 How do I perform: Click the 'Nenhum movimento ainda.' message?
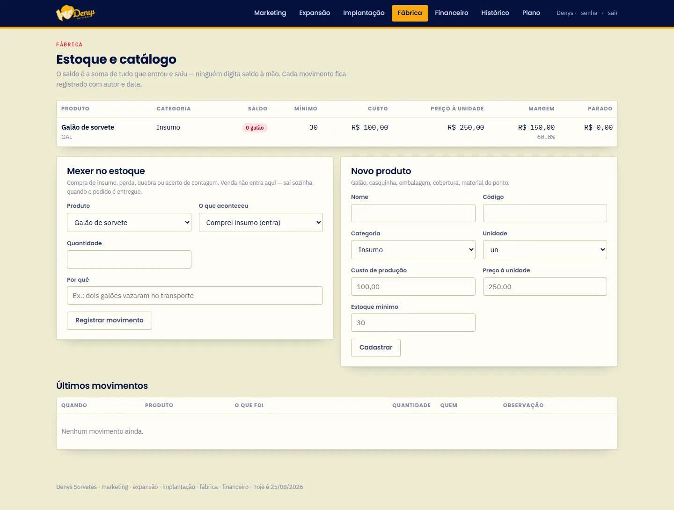coord(103,431)
